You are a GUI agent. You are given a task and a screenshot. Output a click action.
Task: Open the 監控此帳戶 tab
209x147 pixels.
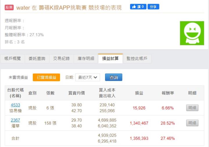(x=137, y=59)
